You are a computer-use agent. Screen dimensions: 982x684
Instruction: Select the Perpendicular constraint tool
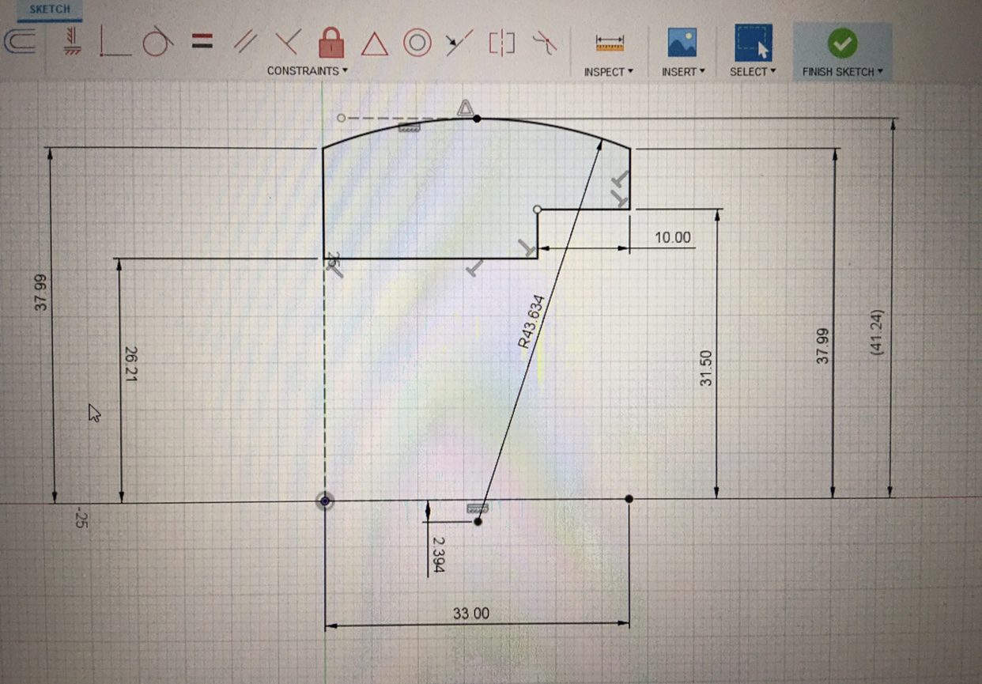pyautogui.click(x=288, y=43)
